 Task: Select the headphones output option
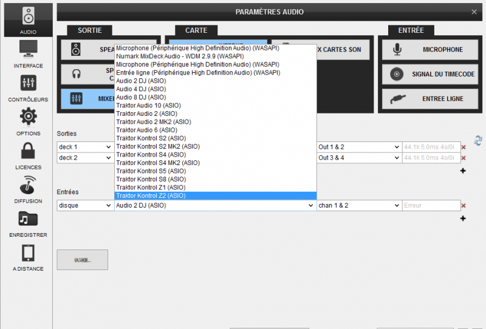87,74
